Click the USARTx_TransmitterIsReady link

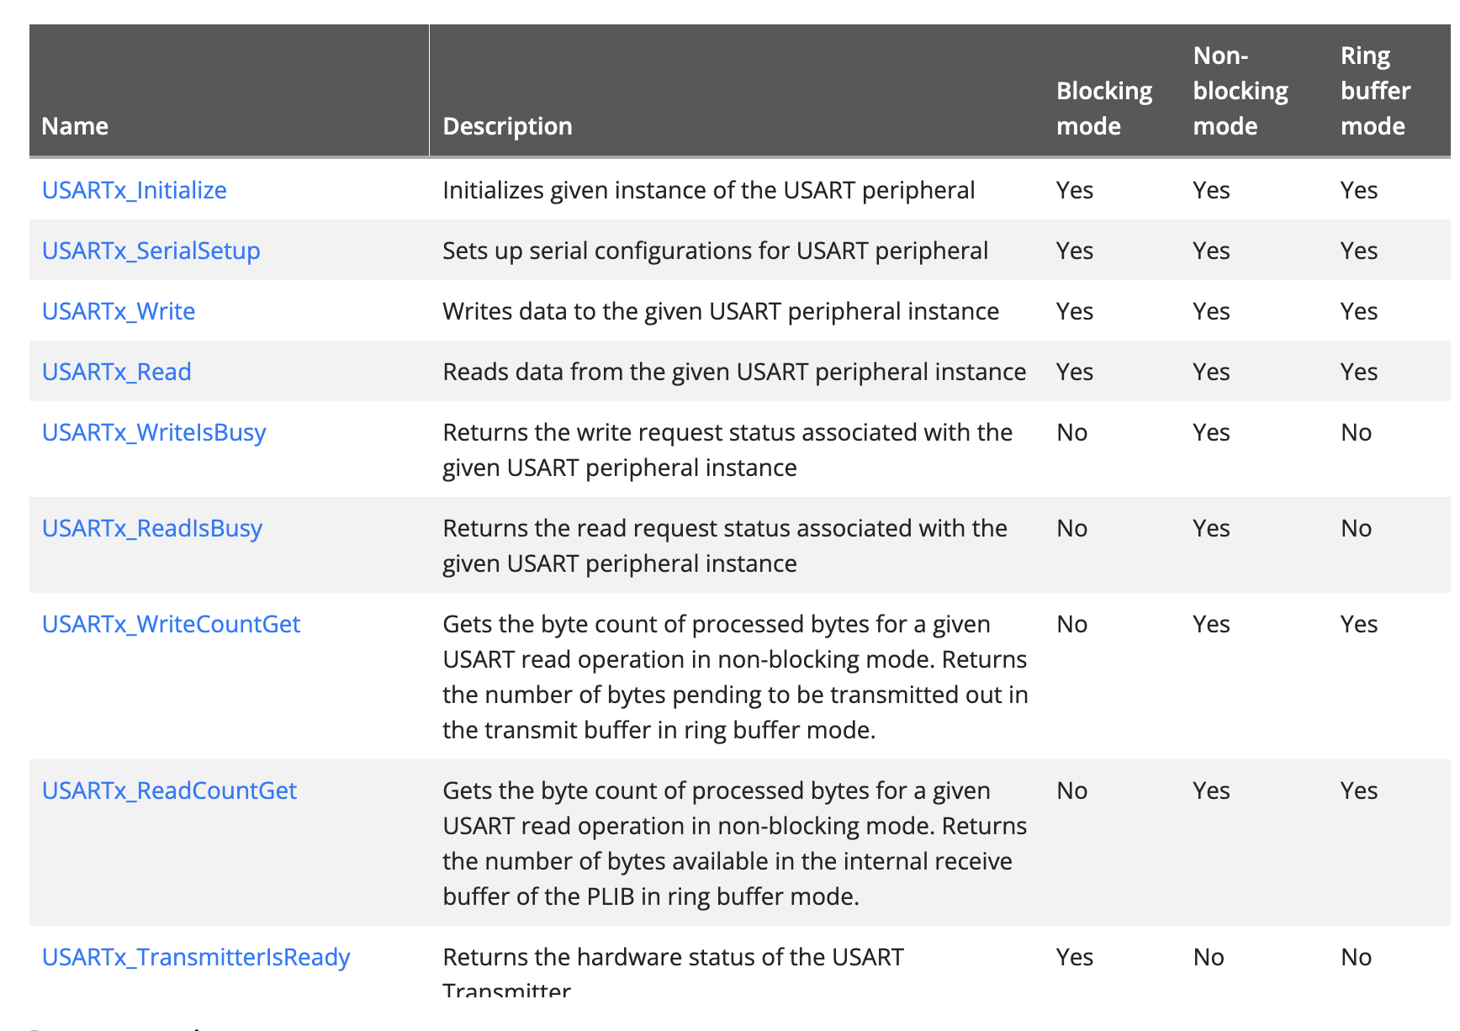click(x=196, y=957)
